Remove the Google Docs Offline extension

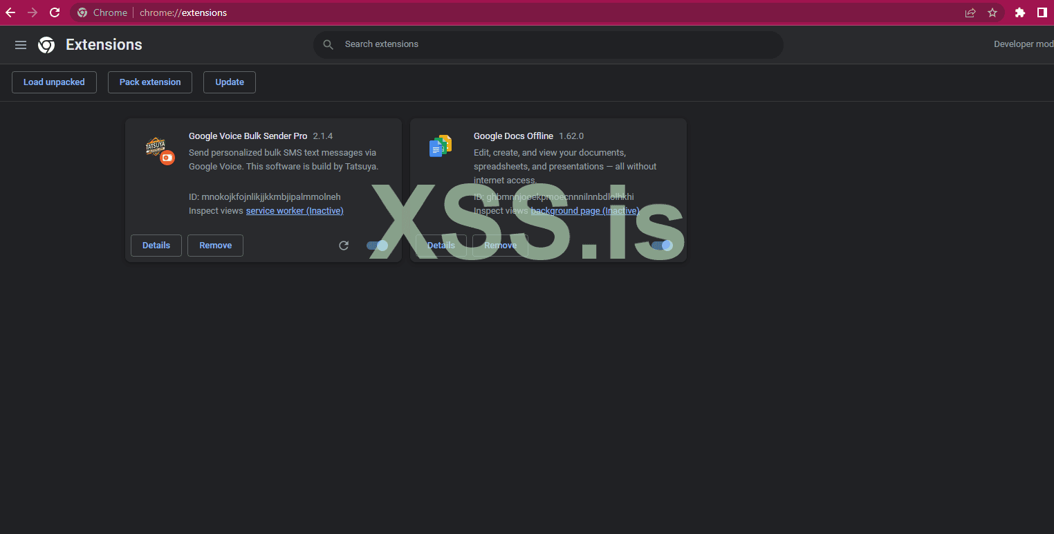(x=500, y=246)
